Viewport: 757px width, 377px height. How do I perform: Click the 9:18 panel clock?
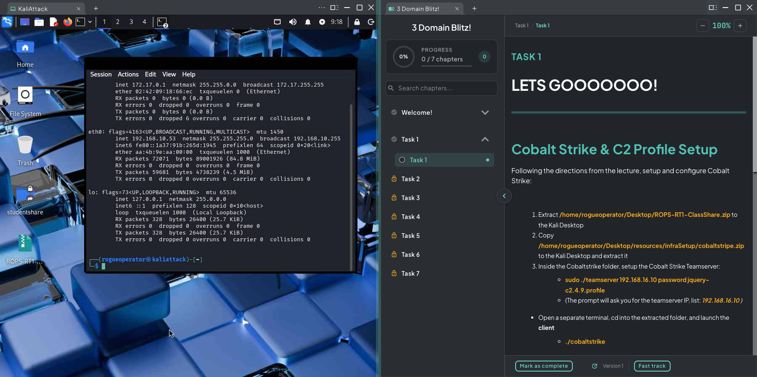(x=336, y=22)
